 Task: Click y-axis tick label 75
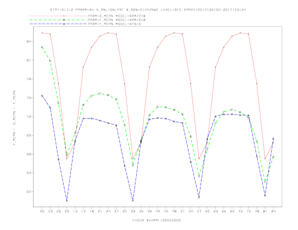(29, 98)
